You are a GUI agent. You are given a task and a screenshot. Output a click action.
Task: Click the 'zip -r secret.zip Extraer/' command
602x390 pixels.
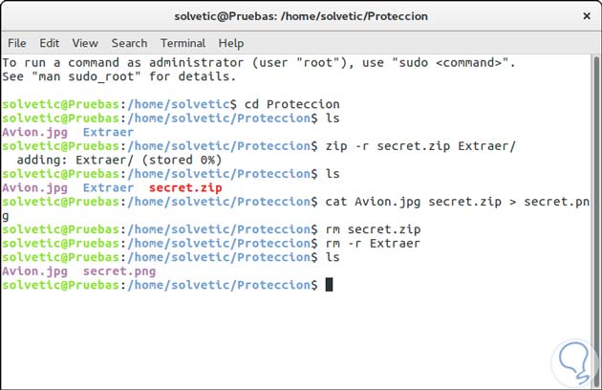pyautogui.click(x=419, y=146)
